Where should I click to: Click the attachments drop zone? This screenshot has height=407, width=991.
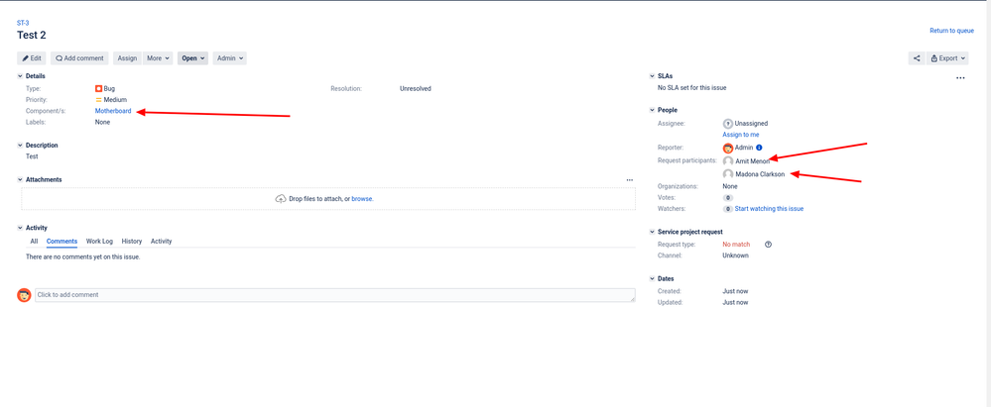point(328,199)
